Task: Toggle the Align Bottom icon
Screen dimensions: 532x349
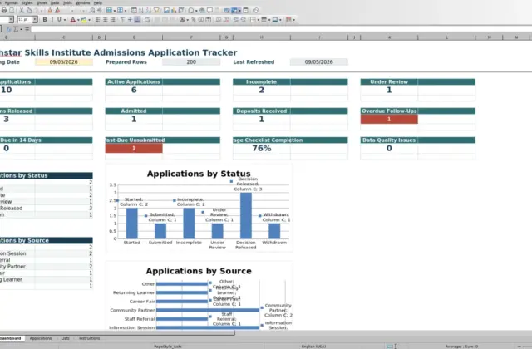Action: [x=137, y=20]
